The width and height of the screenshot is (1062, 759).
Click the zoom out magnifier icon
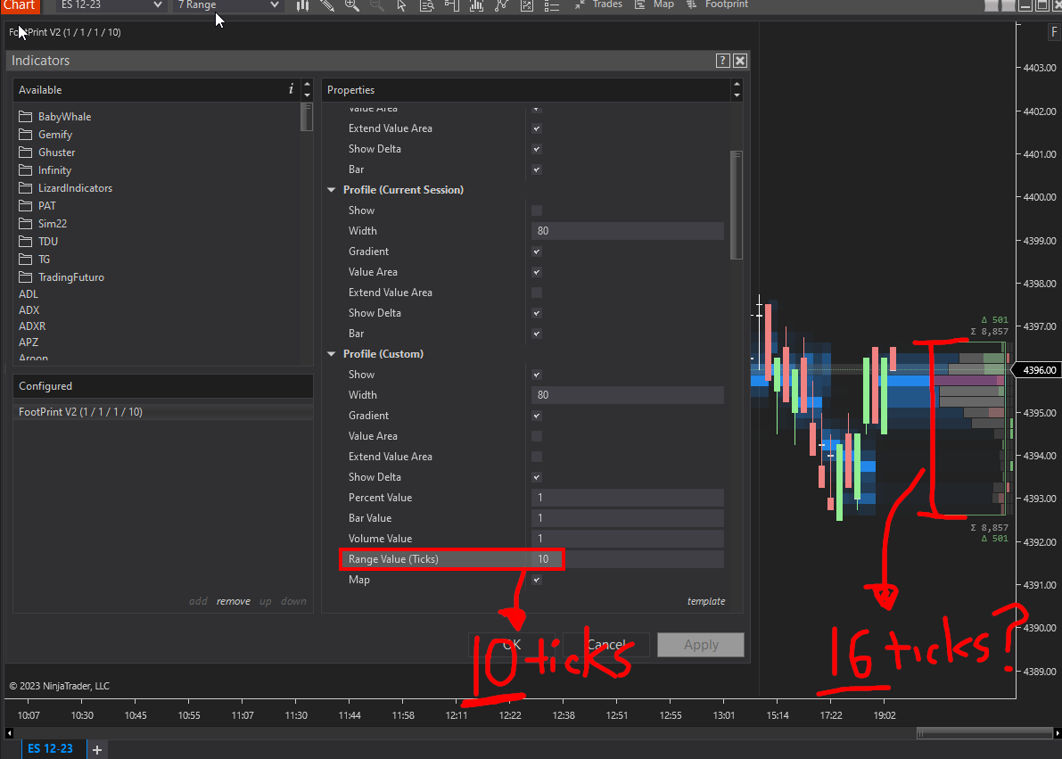pyautogui.click(x=377, y=5)
